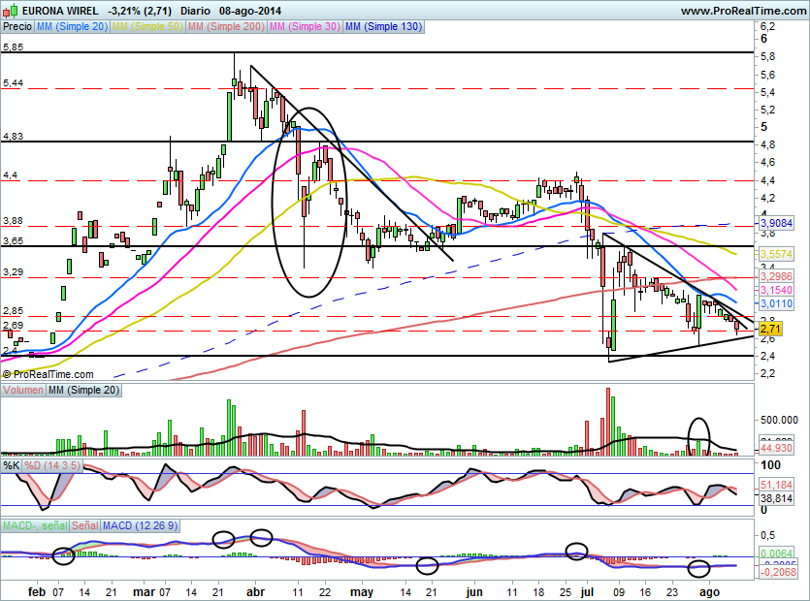The height and width of the screenshot is (601, 810).
Task: Click the 2,85 level label
Action: coord(13,311)
